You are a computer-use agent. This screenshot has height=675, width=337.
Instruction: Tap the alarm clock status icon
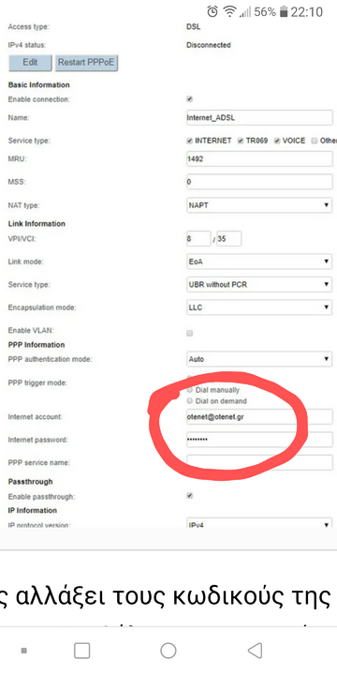click(212, 11)
